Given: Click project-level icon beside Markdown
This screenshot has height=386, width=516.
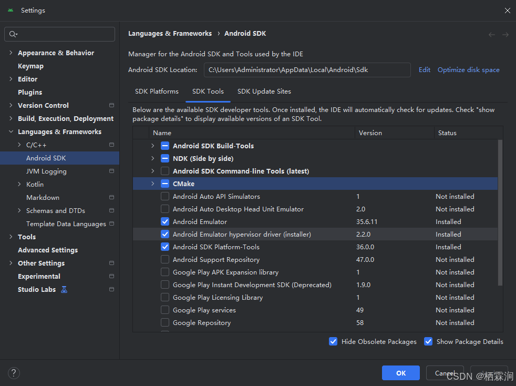Looking at the screenshot, I should (x=111, y=197).
